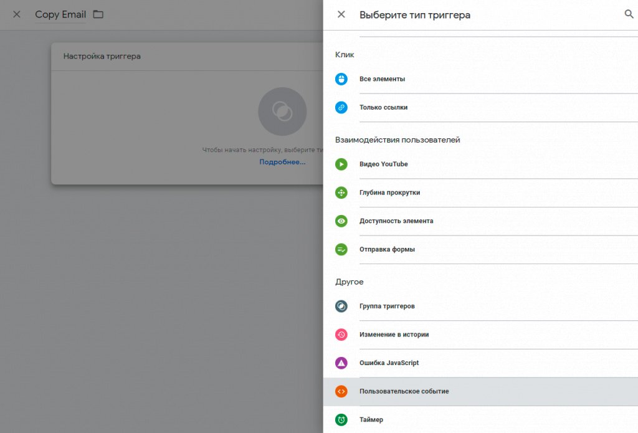Edit the Copy Email trigger name
The image size is (638, 433).
point(60,15)
